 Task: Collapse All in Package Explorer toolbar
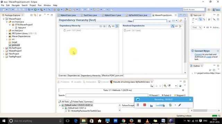tap(32, 15)
